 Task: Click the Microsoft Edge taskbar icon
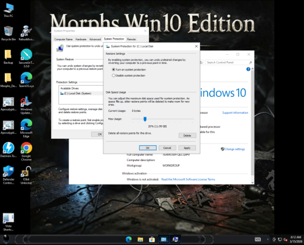129,240
